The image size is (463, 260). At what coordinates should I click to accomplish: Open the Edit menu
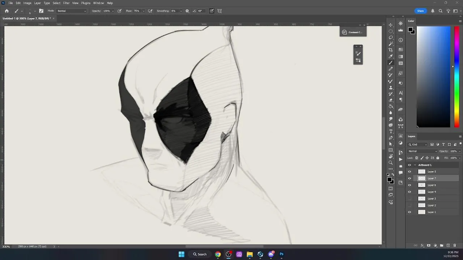(18, 3)
